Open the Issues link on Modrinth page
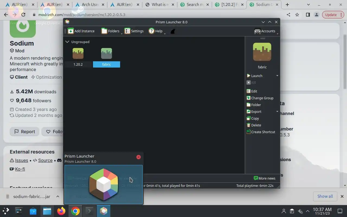 click(x=21, y=160)
